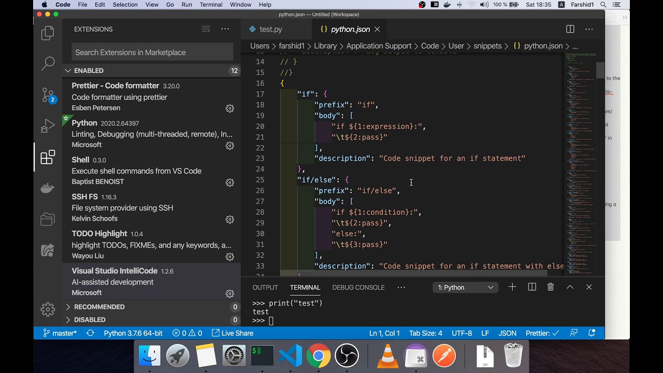Collapse the ENABLED extensions section

coord(151,70)
